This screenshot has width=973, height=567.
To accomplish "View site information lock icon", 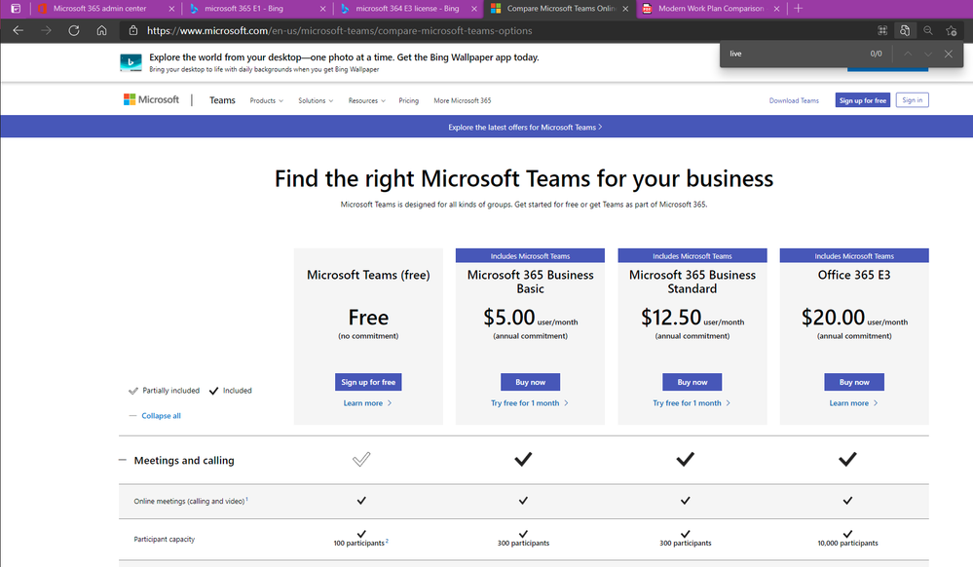I will click(132, 30).
